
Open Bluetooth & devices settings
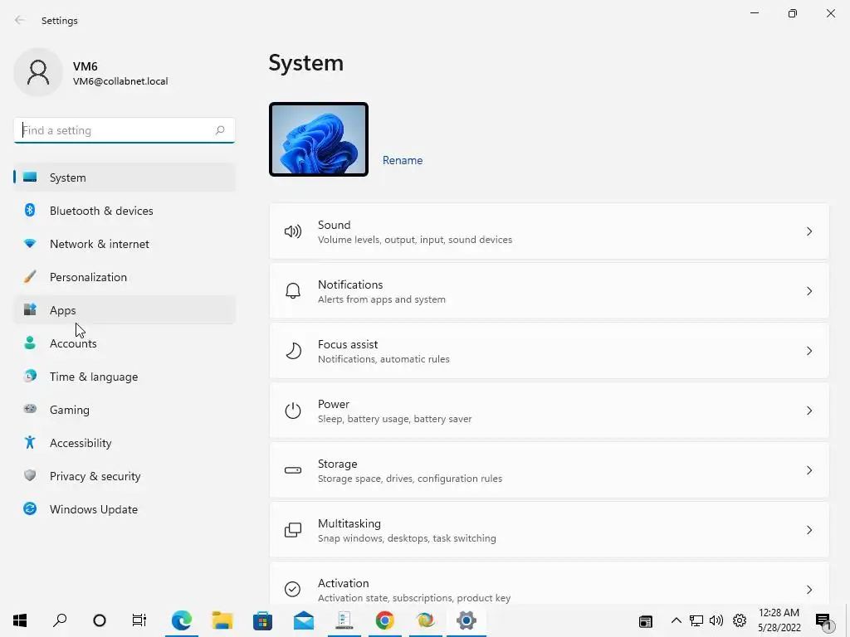125,211
